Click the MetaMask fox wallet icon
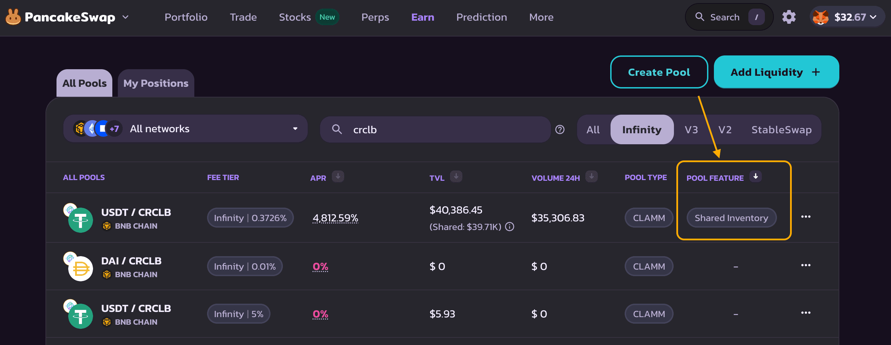Image resolution: width=891 pixels, height=345 pixels. tap(820, 17)
